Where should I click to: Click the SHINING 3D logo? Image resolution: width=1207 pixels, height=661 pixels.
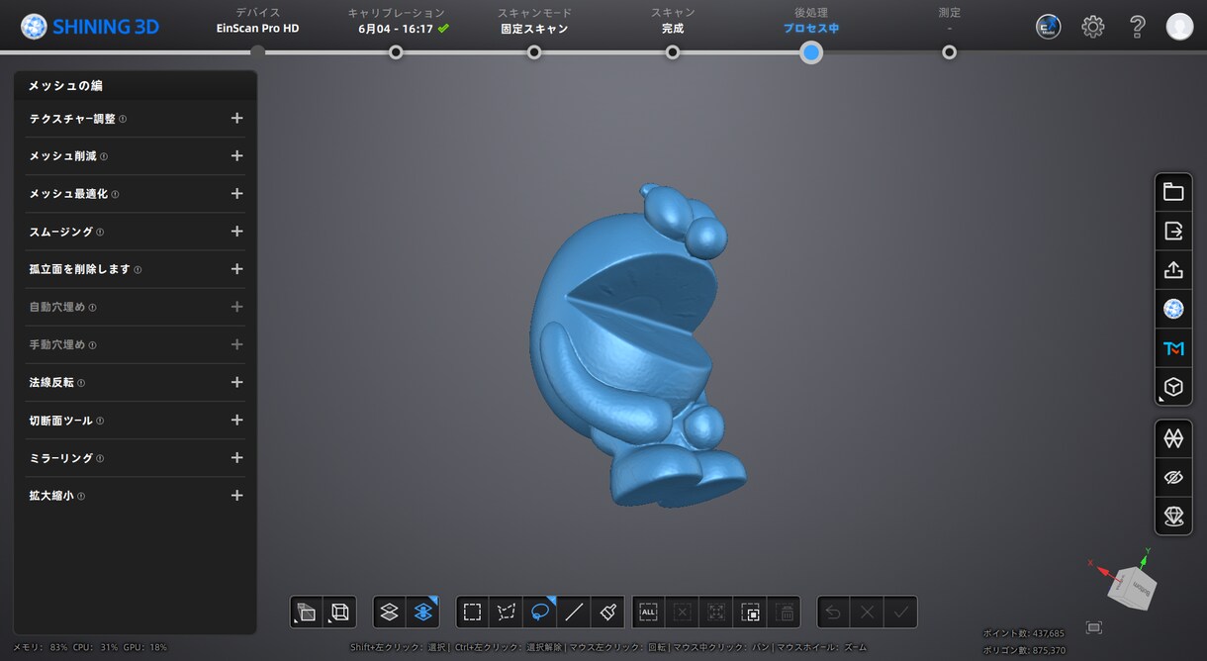[x=90, y=27]
